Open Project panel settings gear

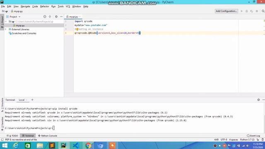pos(56,17)
